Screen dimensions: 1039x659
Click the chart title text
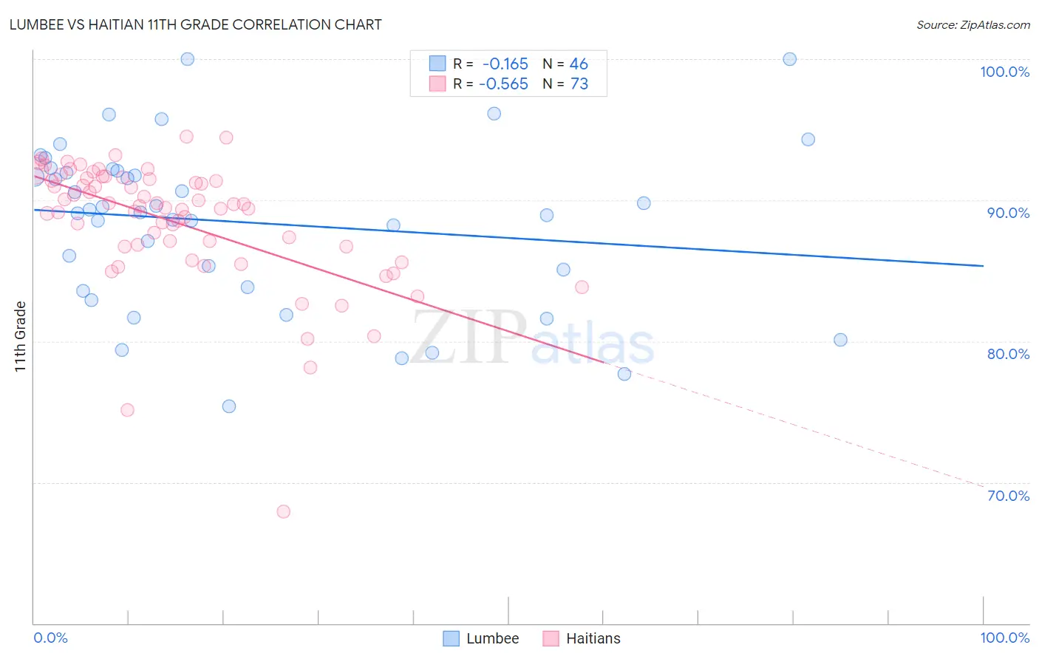pos(195,24)
